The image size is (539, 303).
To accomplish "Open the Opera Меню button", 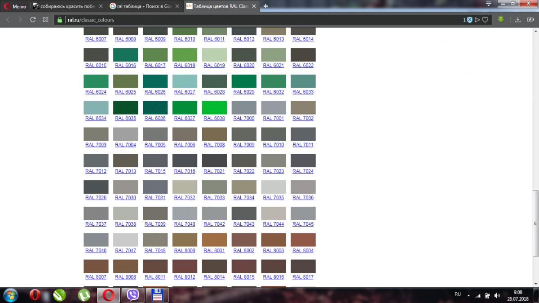I will 15,6.
